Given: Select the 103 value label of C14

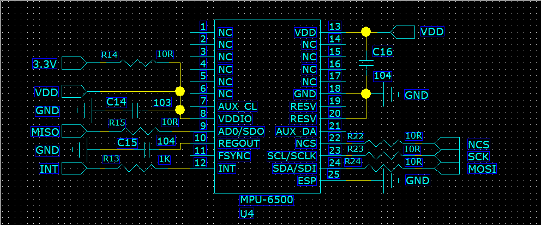Looking at the screenshot, I should click(162, 102).
